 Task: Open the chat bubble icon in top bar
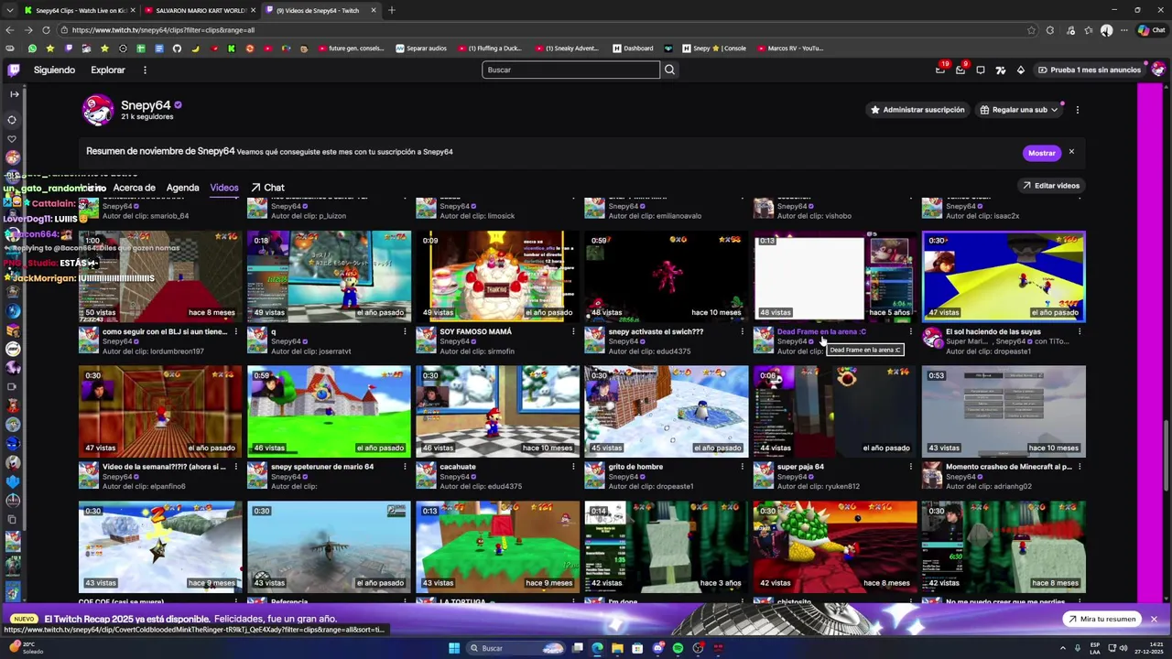click(981, 70)
